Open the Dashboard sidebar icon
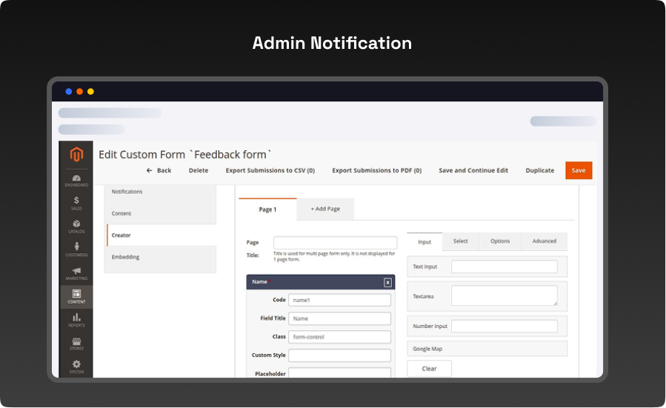This screenshot has width=666, height=408. pyautogui.click(x=76, y=179)
